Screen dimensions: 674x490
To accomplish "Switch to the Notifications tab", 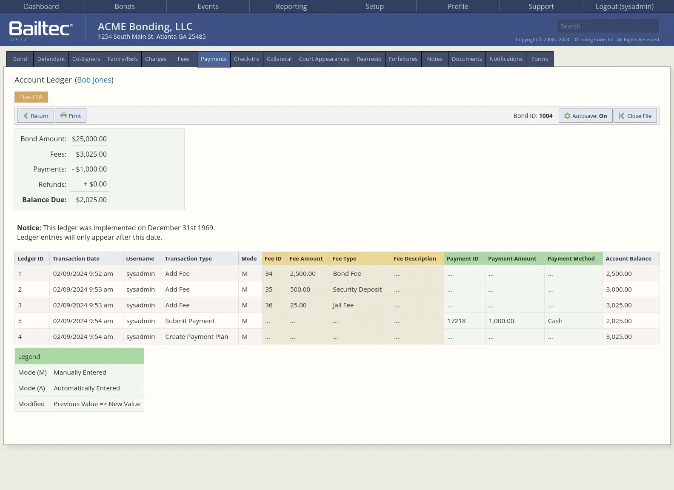I will 506,59.
